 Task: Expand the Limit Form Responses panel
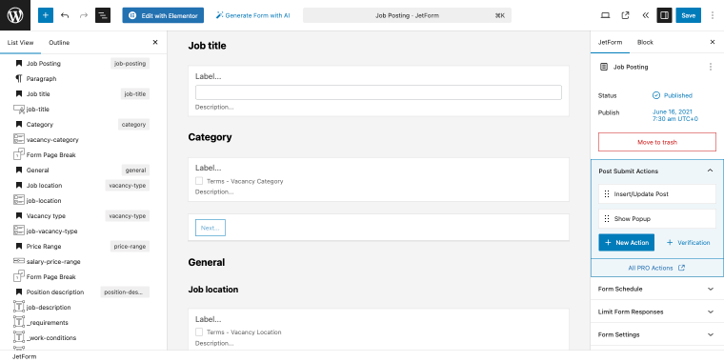click(x=656, y=312)
